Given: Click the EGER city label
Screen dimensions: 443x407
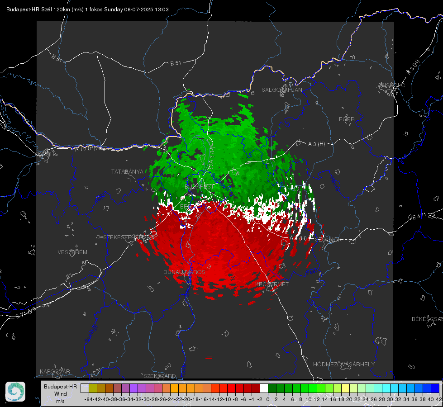Looking at the screenshot, I should [347, 119].
